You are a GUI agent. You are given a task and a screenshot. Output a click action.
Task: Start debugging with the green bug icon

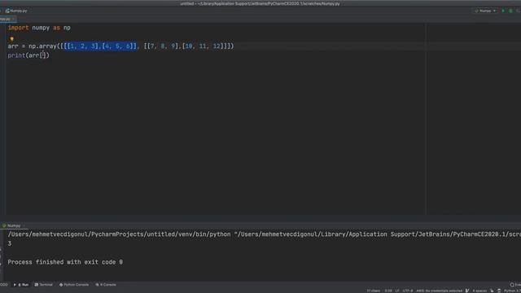point(510,11)
